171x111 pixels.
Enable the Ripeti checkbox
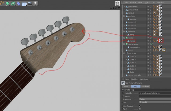pos(140,109)
